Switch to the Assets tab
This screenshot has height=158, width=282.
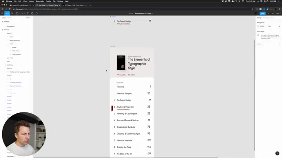[9, 18]
